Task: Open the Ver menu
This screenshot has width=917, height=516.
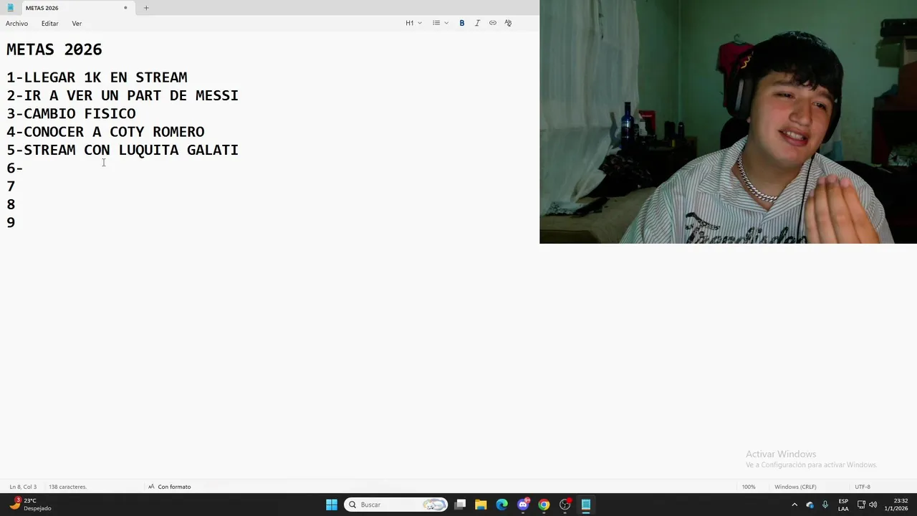Action: (77, 24)
